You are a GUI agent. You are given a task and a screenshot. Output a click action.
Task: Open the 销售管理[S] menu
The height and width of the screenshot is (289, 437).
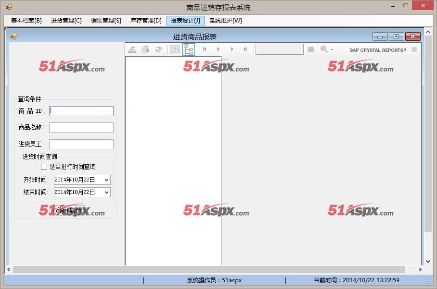click(x=106, y=21)
